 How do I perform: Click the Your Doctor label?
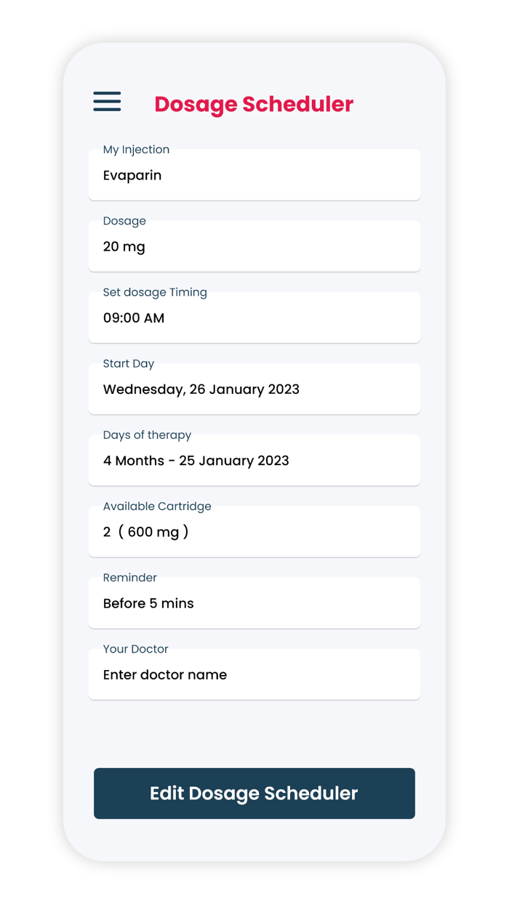pos(135,649)
